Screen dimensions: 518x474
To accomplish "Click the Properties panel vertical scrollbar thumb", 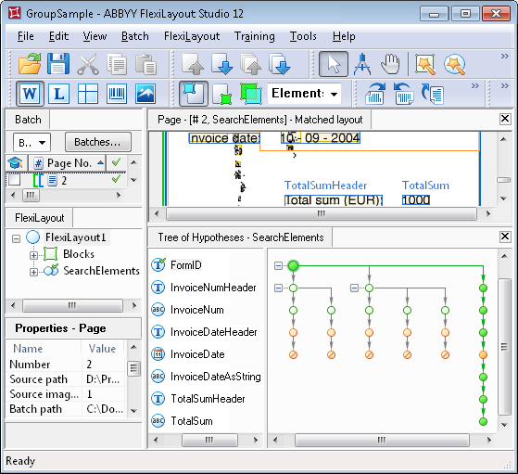I will tap(133, 368).
